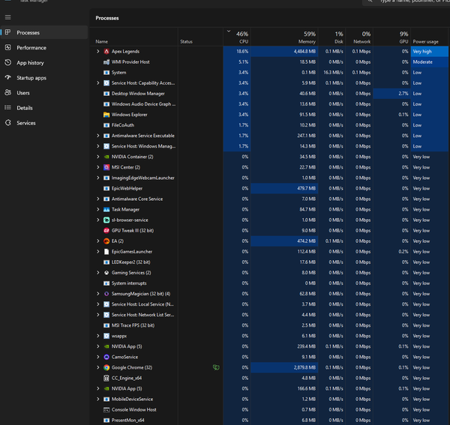Click the MSI Center process icon

[106, 167]
